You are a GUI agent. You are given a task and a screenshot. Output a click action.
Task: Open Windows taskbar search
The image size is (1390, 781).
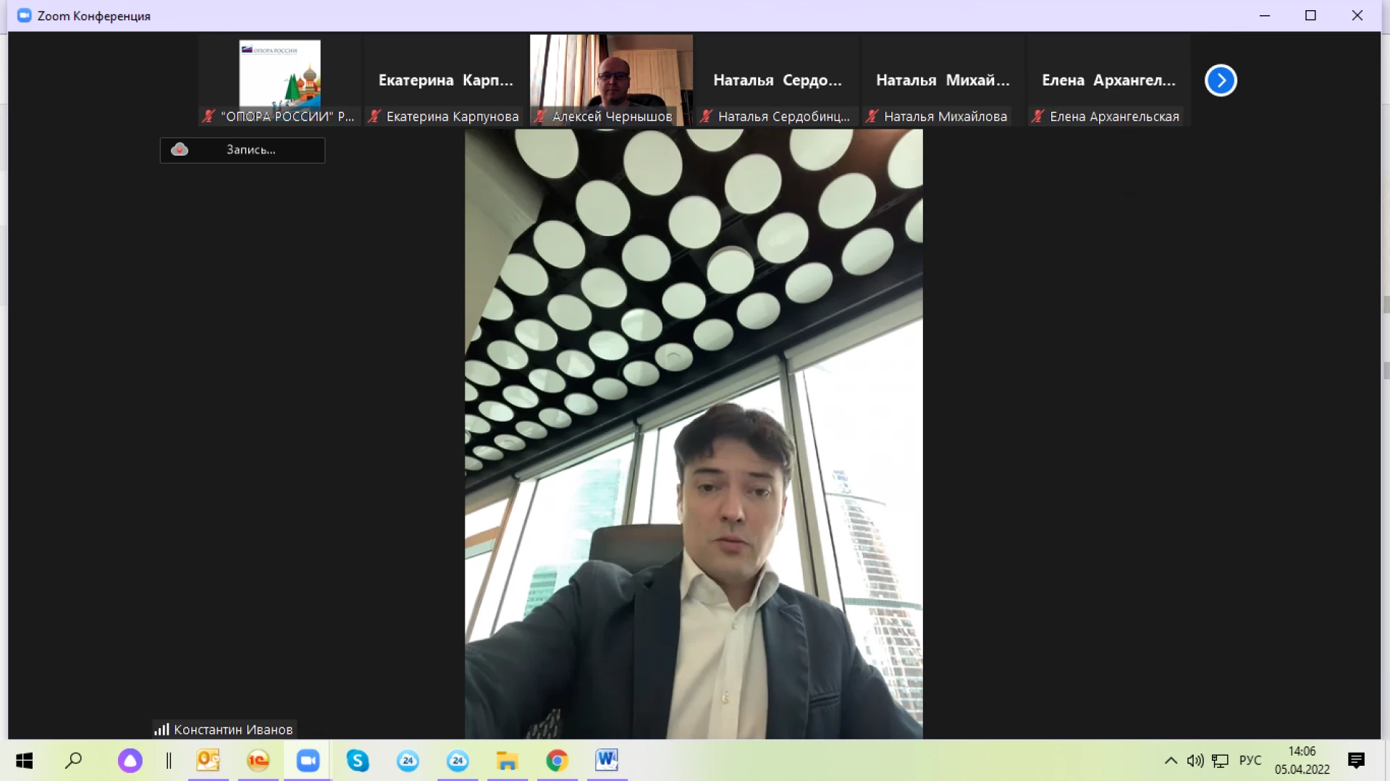pos(74,760)
